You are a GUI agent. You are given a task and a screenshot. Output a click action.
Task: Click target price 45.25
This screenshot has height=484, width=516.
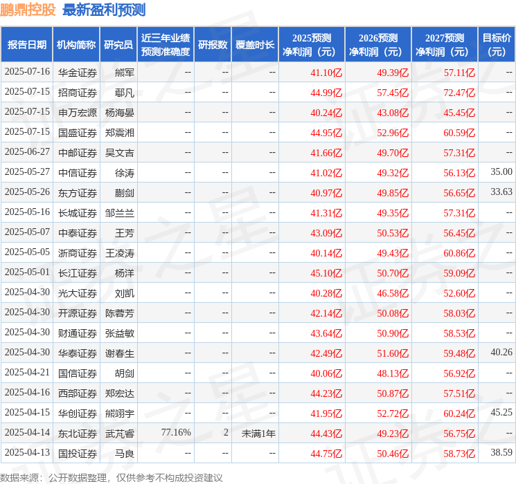click(x=501, y=412)
